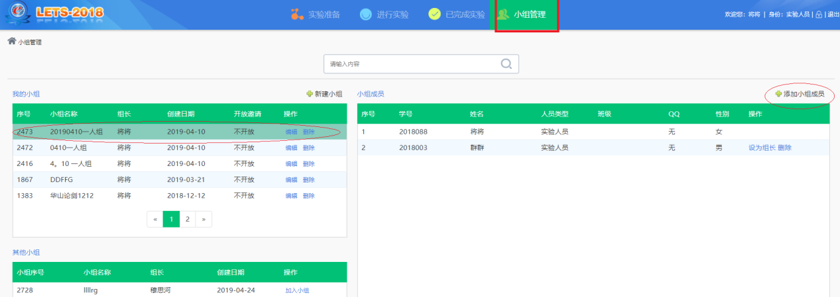Delete group DDFFG using 删除 link

(x=309, y=180)
